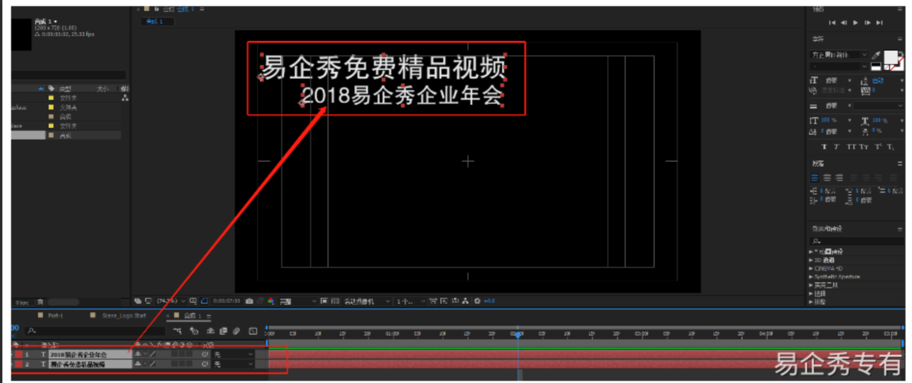The image size is (912, 383).
Task: Select the composition 1 timeline tab
Action: coord(192,315)
